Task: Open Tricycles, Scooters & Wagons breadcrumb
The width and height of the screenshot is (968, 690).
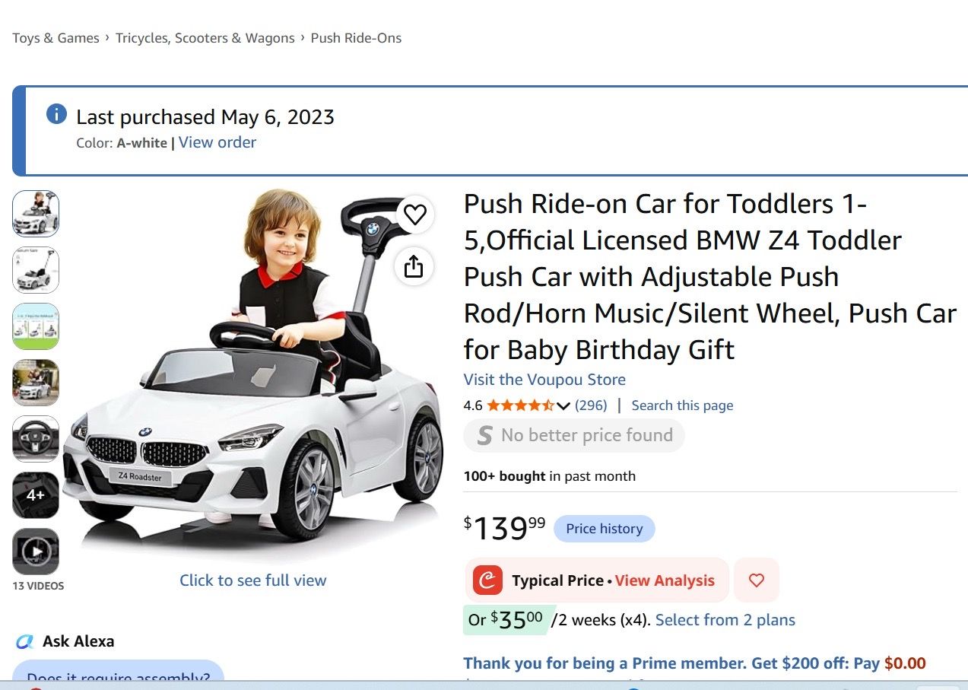Action: tap(205, 38)
